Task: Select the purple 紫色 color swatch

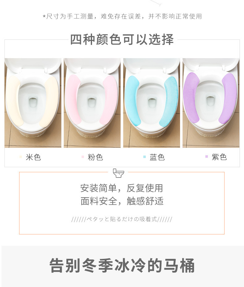Action: tap(207, 156)
